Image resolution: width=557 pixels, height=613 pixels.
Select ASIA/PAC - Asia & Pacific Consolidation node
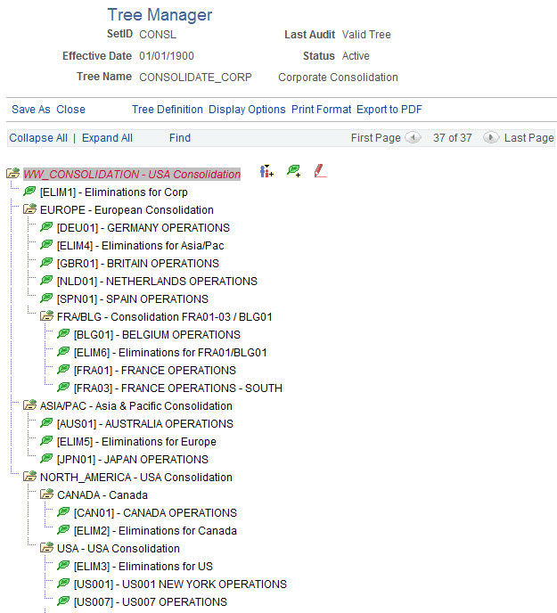[136, 406]
